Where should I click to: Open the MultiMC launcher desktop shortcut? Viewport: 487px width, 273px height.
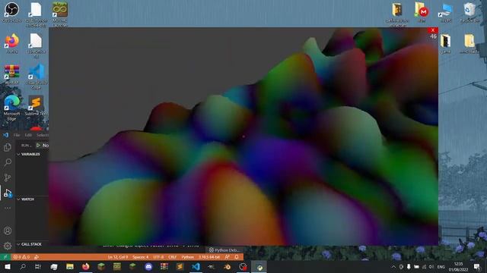coord(60,14)
